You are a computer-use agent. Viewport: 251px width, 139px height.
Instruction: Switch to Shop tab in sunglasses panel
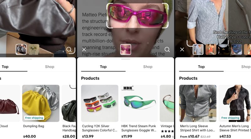(148, 67)
